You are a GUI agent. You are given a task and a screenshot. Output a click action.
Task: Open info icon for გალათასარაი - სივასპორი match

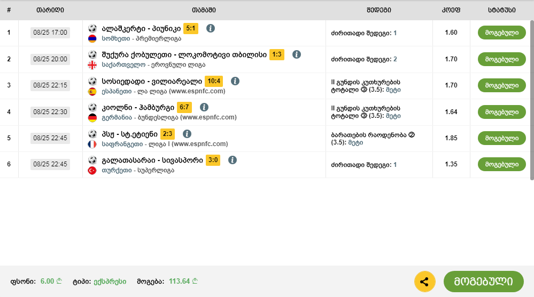point(233,160)
